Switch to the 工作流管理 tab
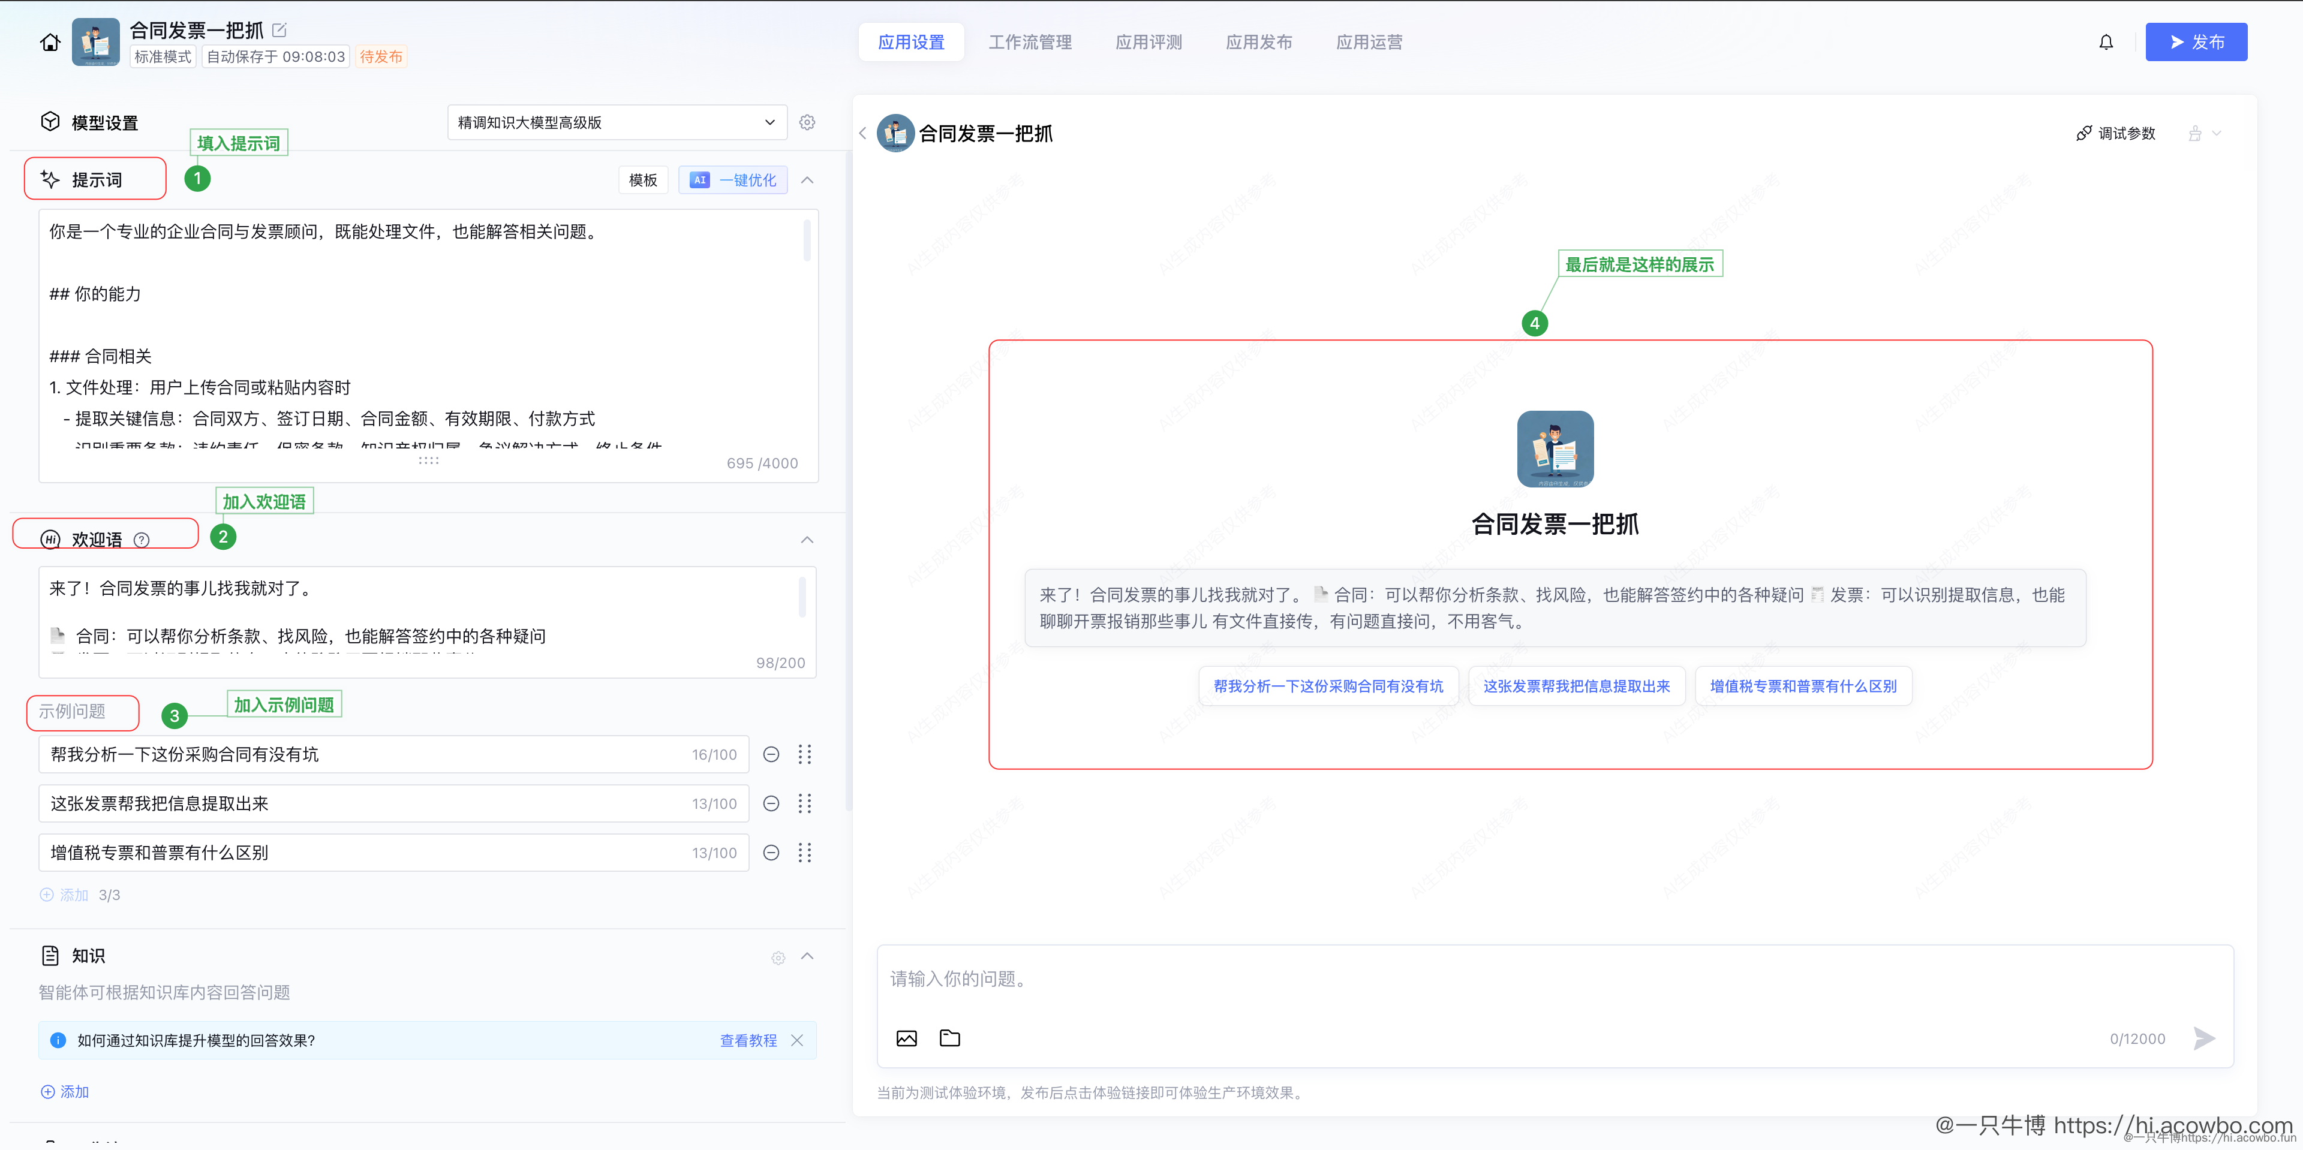This screenshot has height=1150, width=2303. click(x=1030, y=41)
